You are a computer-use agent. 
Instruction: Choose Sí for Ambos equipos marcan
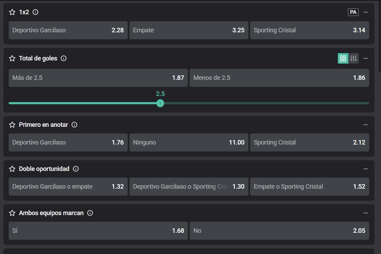click(x=98, y=231)
